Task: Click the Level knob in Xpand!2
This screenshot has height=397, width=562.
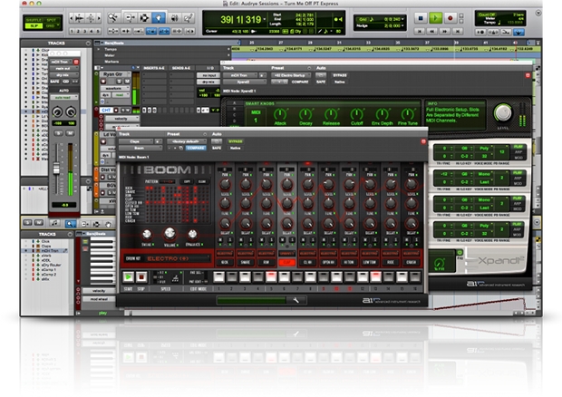Action: pos(503,112)
